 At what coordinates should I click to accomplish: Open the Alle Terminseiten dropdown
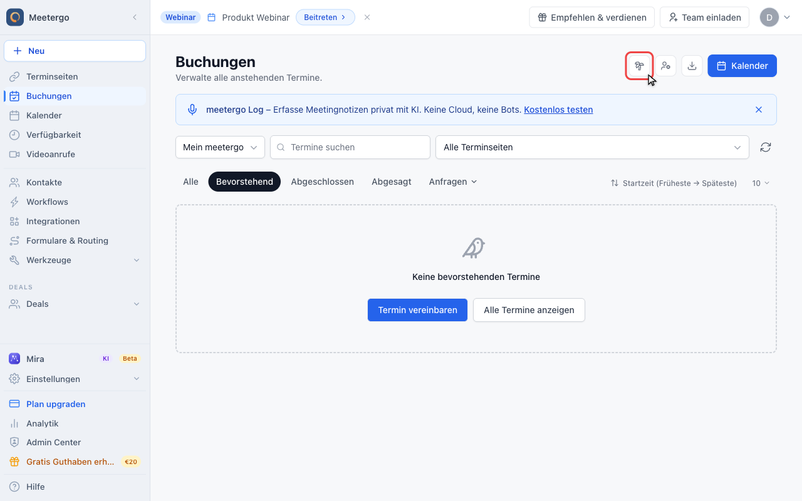(592, 147)
